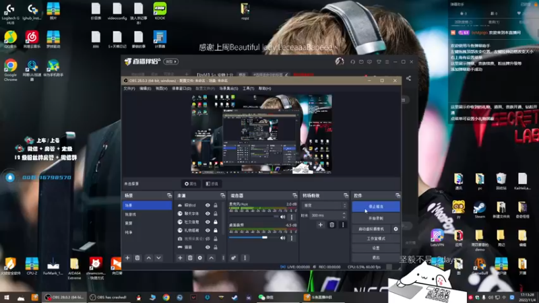Open source properties gear in Sources toolbar
Image resolution: width=539 pixels, height=303 pixels.
click(x=200, y=258)
